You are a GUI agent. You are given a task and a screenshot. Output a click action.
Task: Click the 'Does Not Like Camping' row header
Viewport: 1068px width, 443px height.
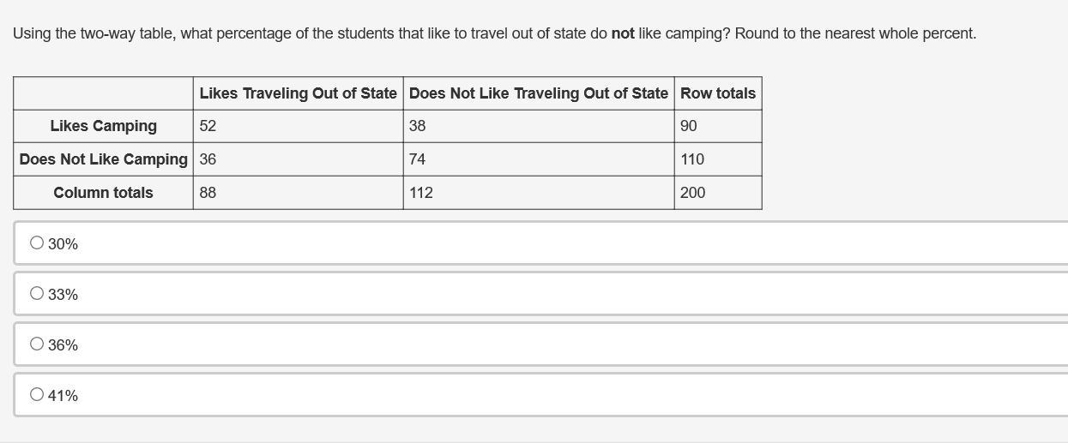coord(103,159)
